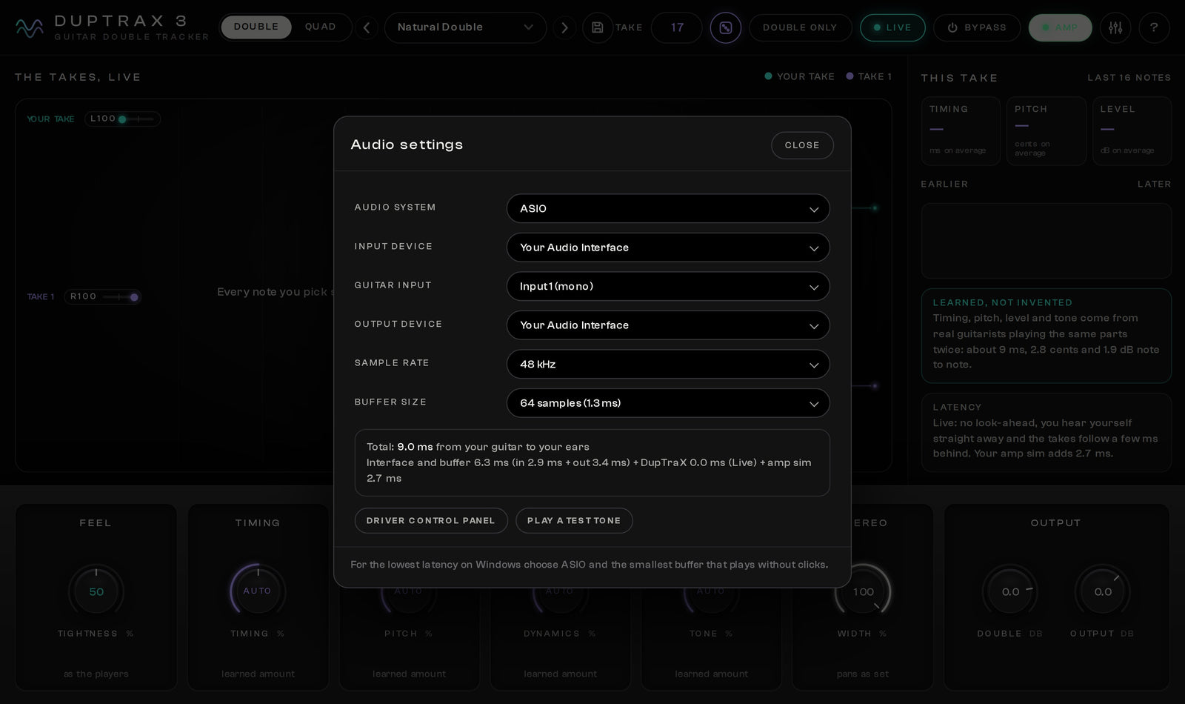Click the Width knob showing 100

click(x=863, y=591)
